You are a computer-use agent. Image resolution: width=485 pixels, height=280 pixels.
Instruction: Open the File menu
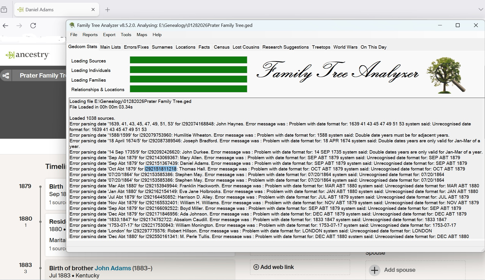74,35
